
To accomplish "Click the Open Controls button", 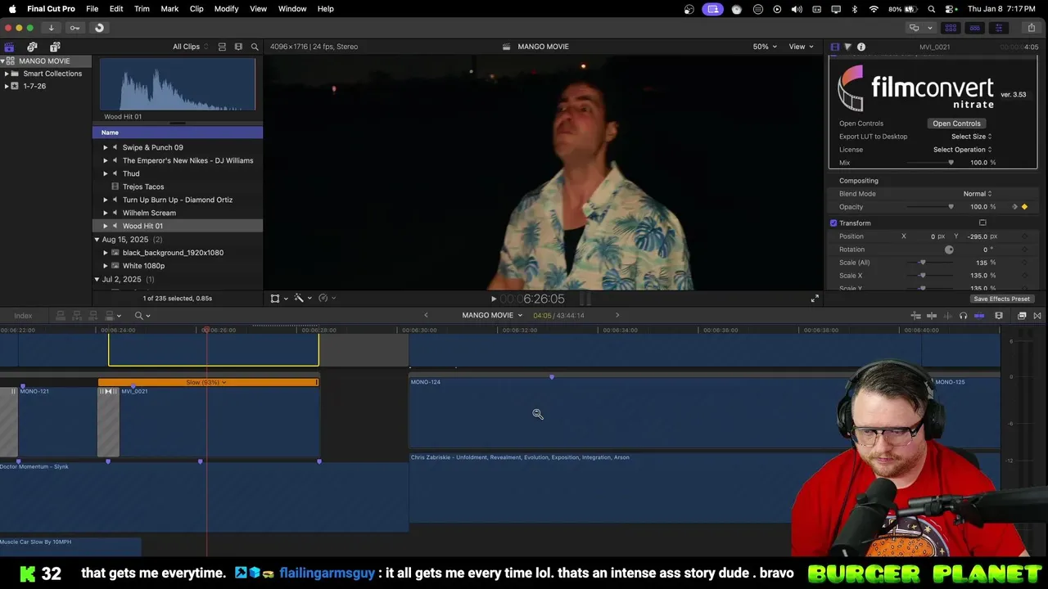I will [x=956, y=124].
